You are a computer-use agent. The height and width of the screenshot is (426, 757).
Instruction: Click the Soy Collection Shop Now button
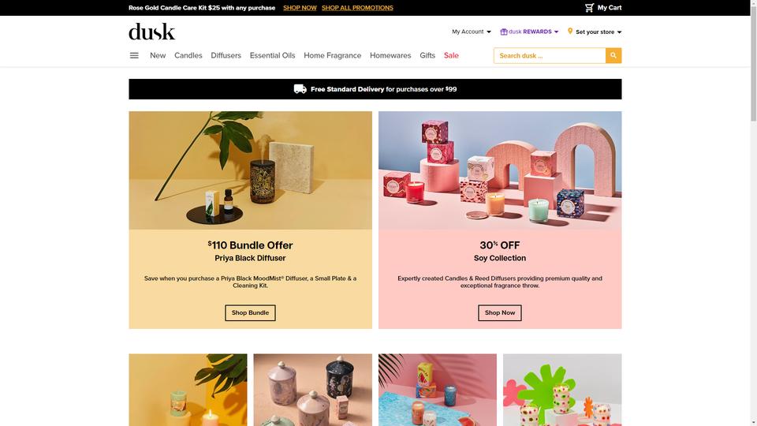tap(500, 312)
